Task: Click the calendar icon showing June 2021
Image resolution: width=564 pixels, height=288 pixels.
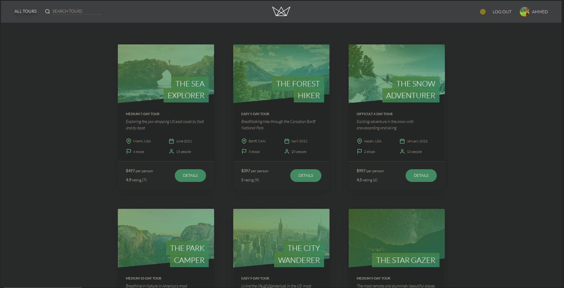Action: tap(171, 141)
